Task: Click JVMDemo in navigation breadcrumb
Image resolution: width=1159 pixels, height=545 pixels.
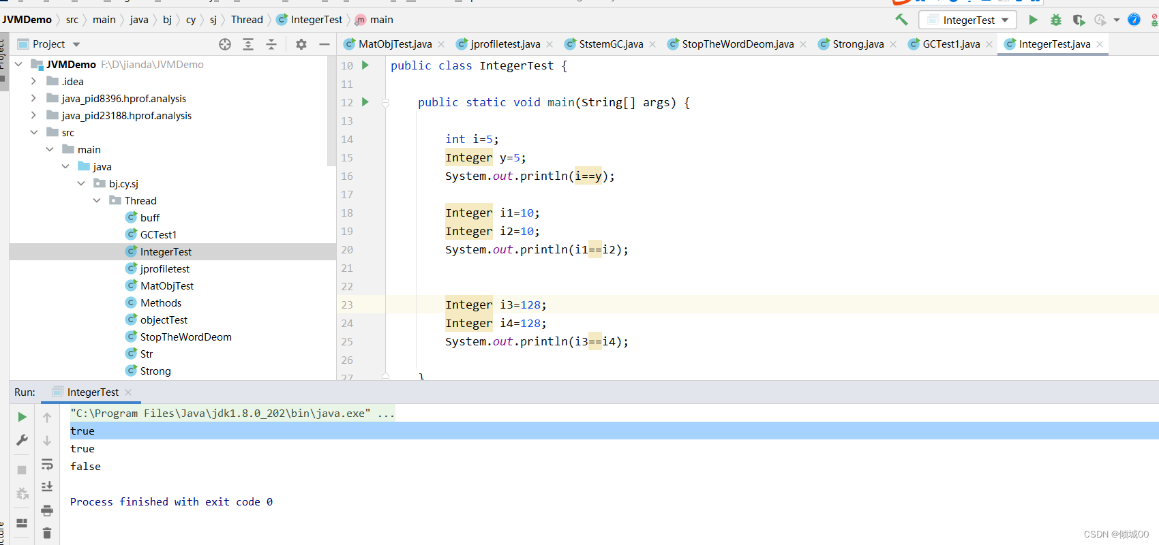Action: (27, 20)
